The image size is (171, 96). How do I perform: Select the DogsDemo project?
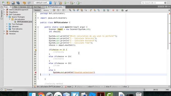[x=13, y=12]
